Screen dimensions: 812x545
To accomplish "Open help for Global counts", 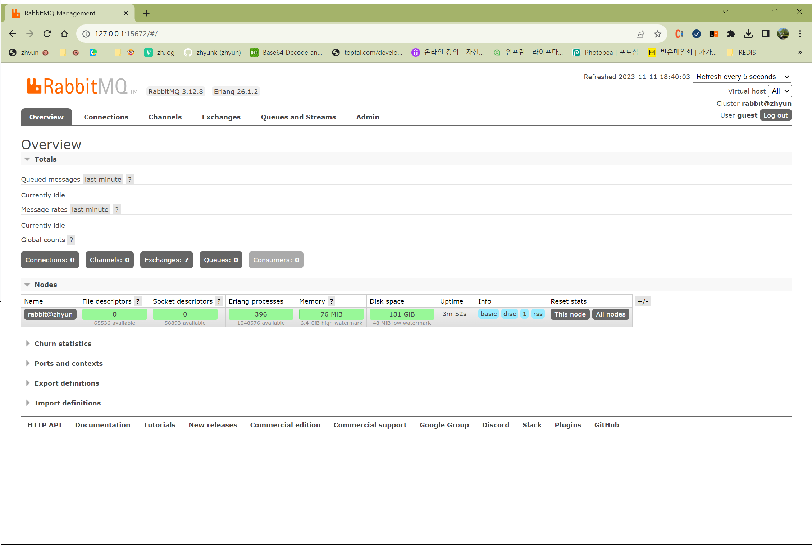I will (x=72, y=240).
